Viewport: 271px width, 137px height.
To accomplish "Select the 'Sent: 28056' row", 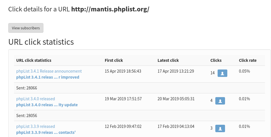I will click(27, 116).
